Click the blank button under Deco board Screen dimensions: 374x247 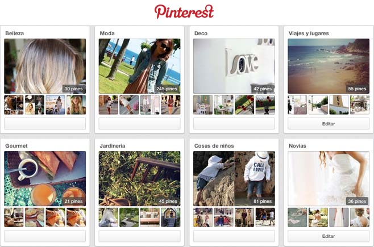[x=234, y=124]
